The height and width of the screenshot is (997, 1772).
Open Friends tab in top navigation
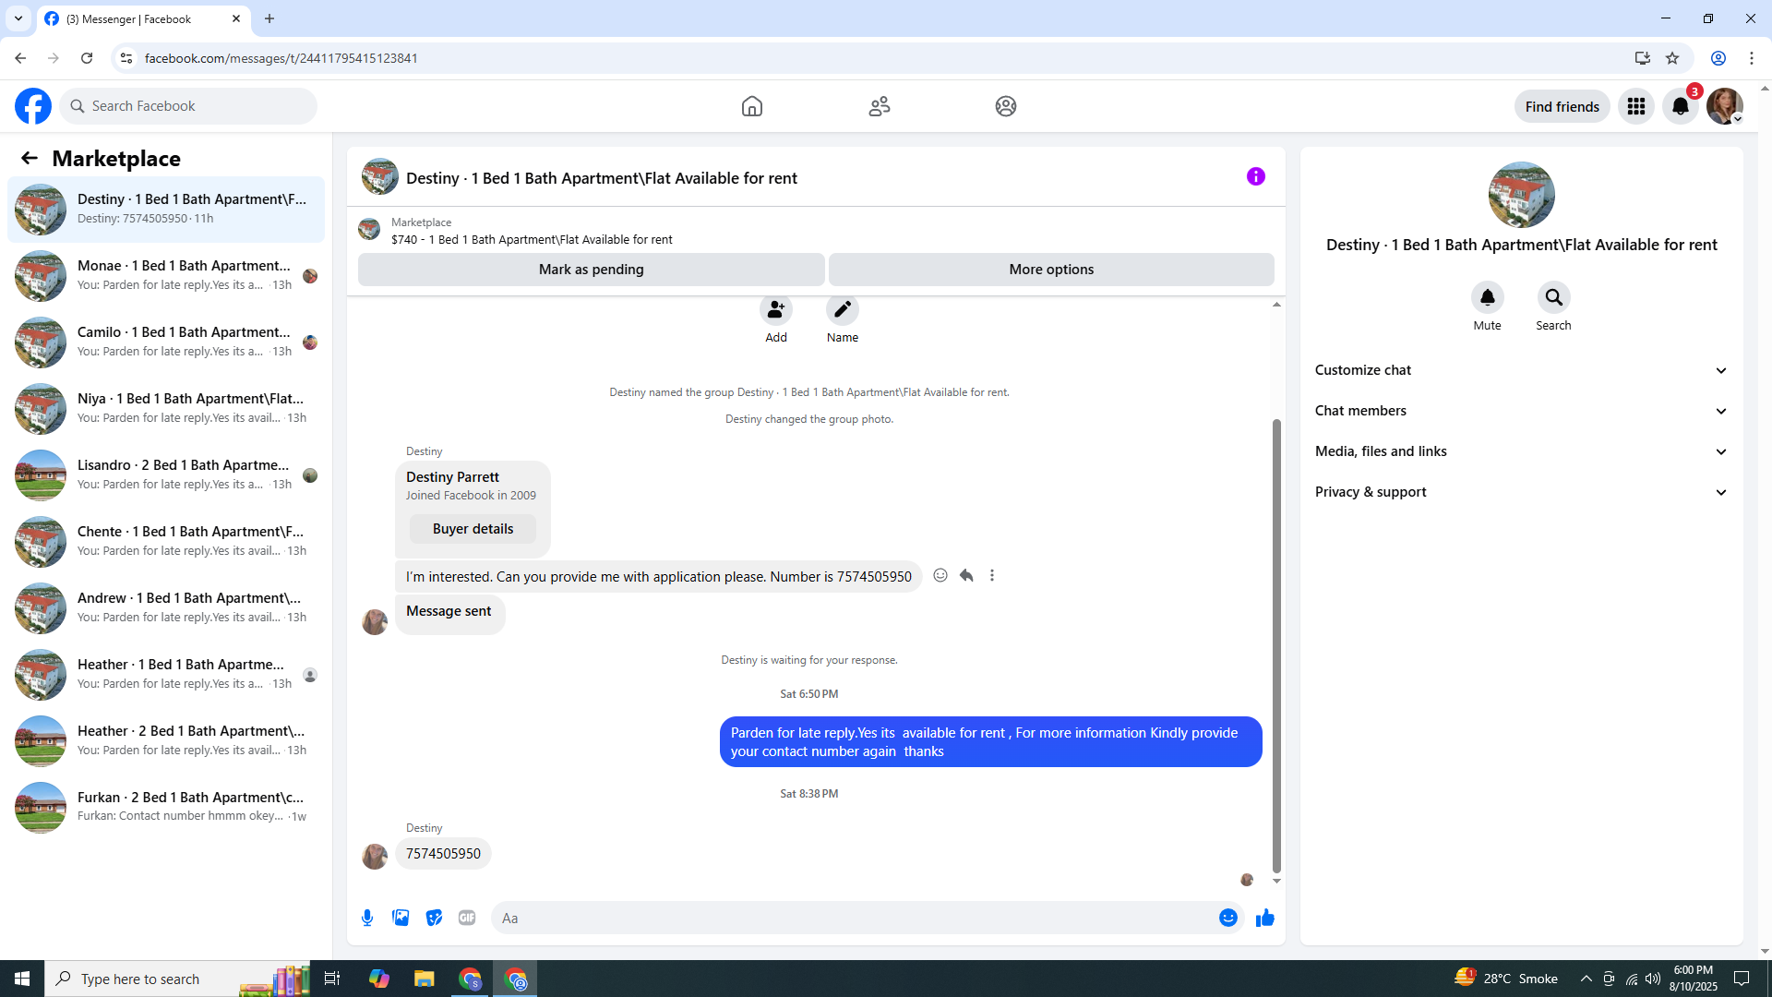coord(879,106)
